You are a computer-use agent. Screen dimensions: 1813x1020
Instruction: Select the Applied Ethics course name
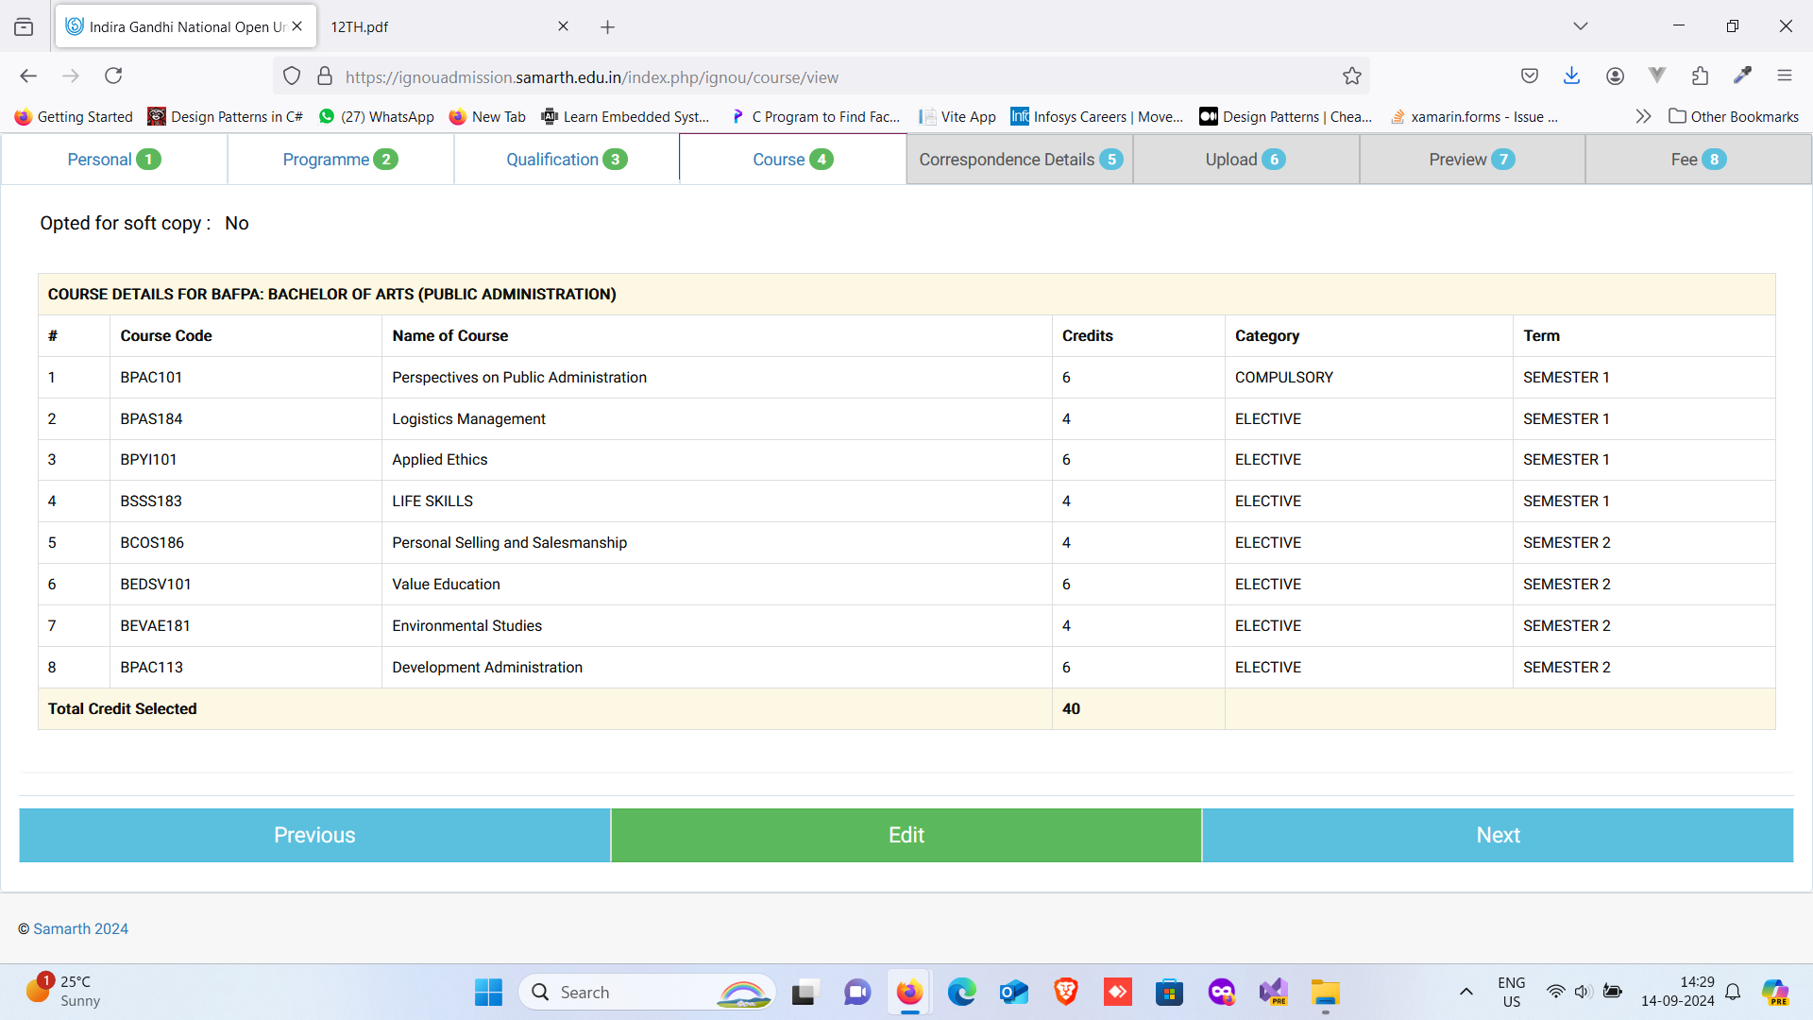(x=440, y=459)
